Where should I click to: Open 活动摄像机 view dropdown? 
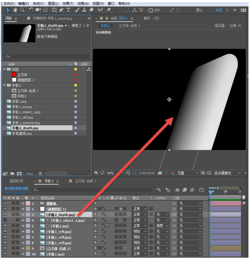click(227, 173)
